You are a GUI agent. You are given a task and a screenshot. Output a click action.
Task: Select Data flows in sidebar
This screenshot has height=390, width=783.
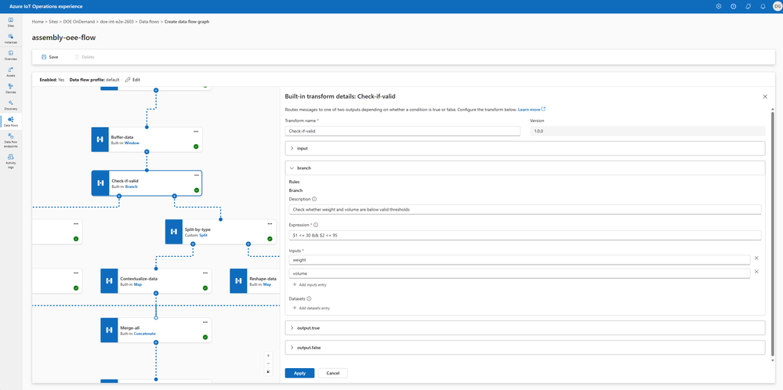click(x=10, y=121)
